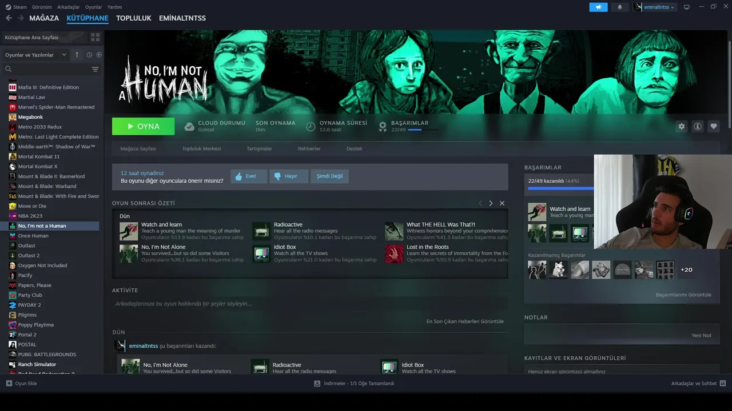The height and width of the screenshot is (411, 732).
Task: Open the EMİNALTNTSS profile tab
Action: point(182,18)
